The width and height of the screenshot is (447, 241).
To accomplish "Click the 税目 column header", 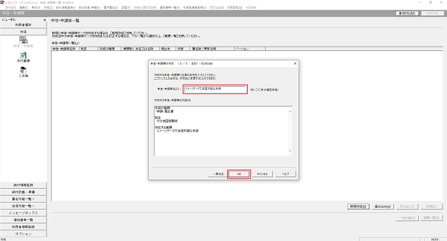I will tap(88, 49).
